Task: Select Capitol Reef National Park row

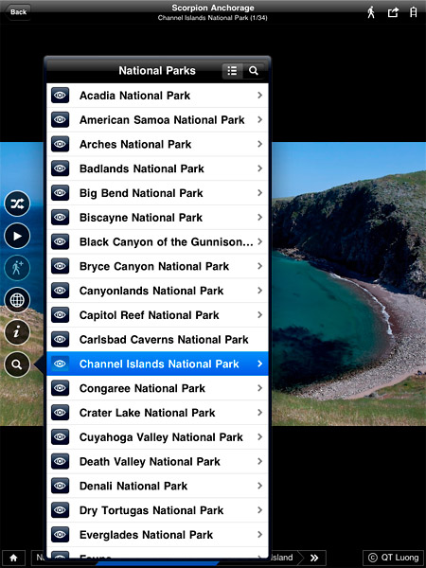Action: [157, 315]
